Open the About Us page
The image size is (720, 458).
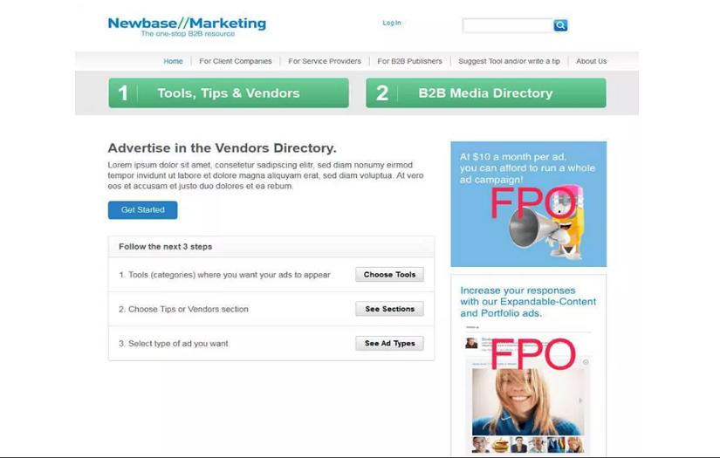592,61
